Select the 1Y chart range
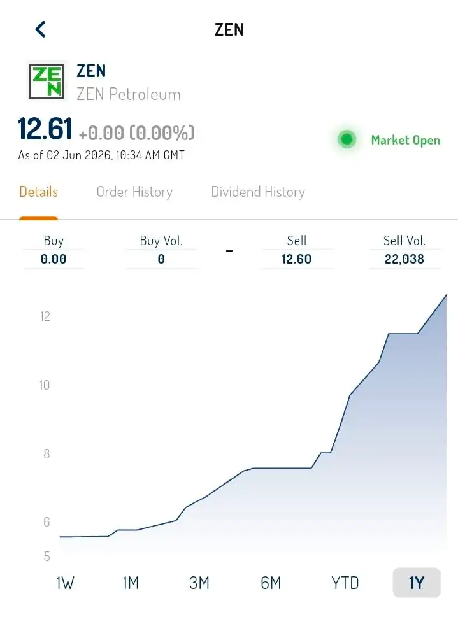The image size is (458, 624). click(x=417, y=583)
